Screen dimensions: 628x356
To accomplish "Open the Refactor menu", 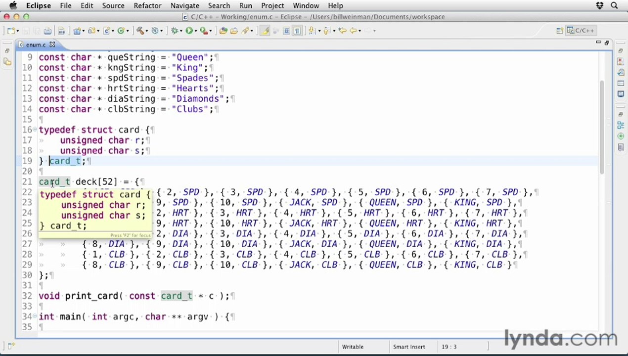I will pyautogui.click(x=147, y=5).
